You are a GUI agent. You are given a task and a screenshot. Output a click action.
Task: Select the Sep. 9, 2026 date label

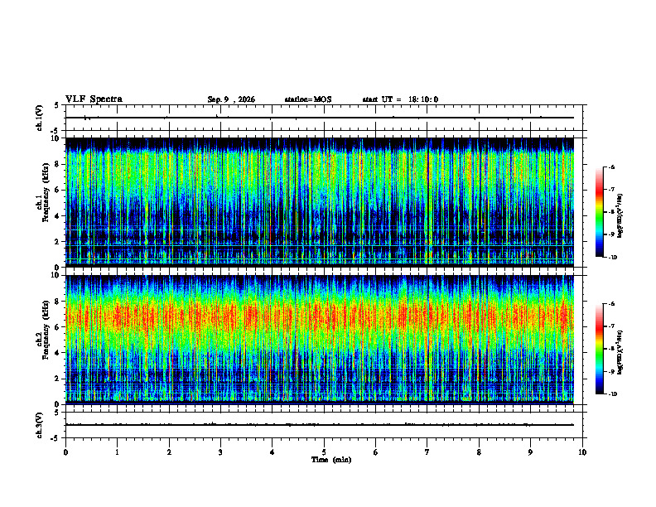coord(231,99)
